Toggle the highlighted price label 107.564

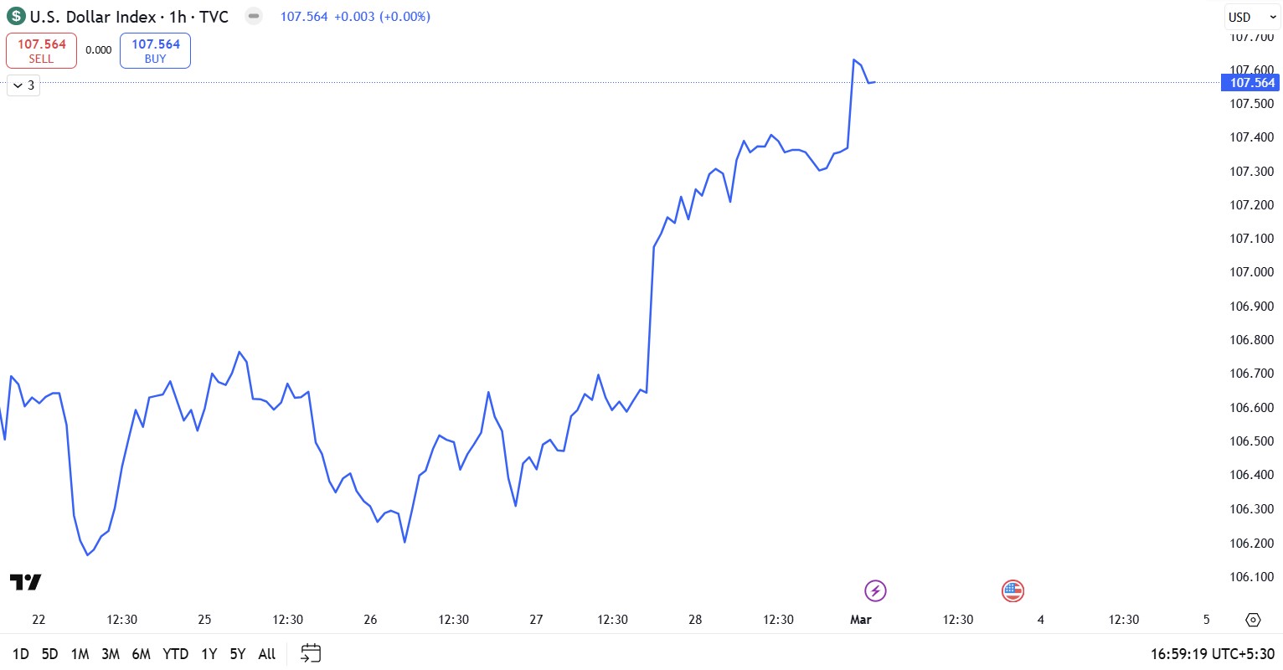tap(1251, 83)
